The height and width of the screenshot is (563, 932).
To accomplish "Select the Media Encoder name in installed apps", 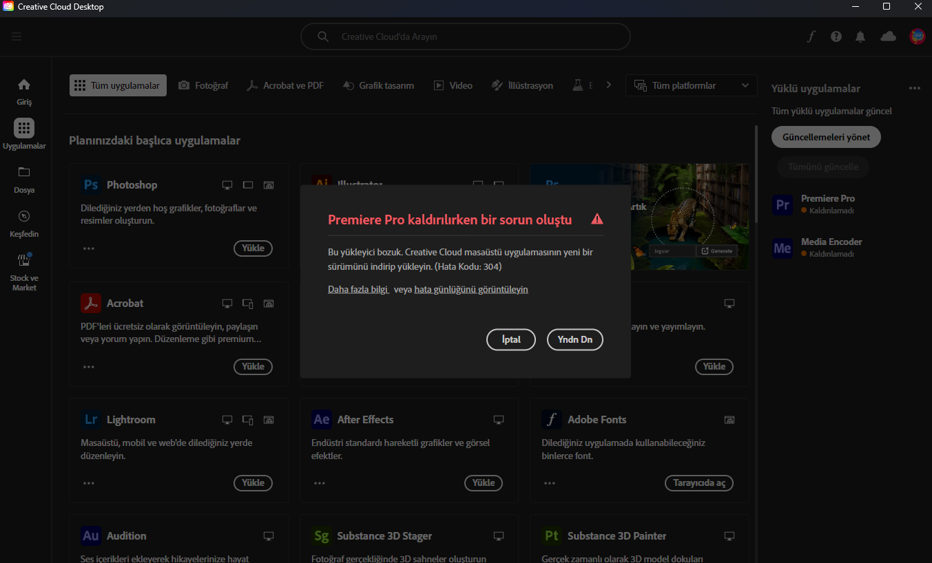I will pos(831,242).
